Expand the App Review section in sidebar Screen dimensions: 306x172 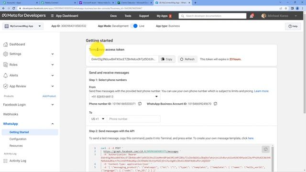point(53,86)
